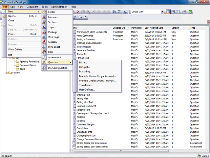Open the Document menu
Screen dimensions: 210x158
pyautogui.click(x=32, y=7)
